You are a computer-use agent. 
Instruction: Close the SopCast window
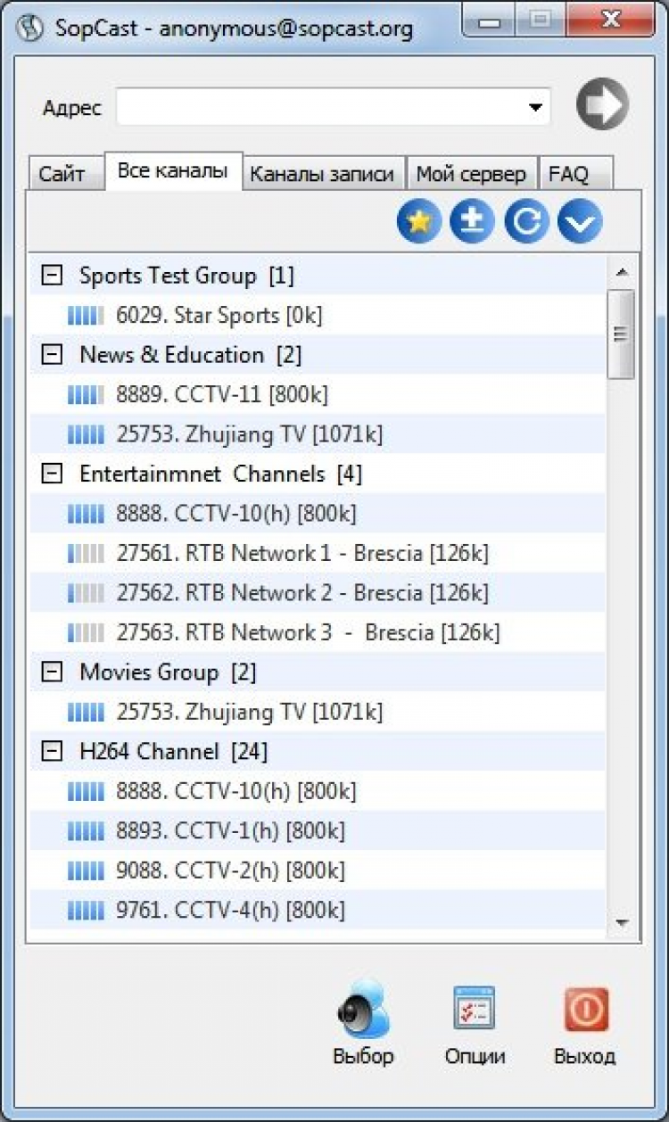[613, 20]
